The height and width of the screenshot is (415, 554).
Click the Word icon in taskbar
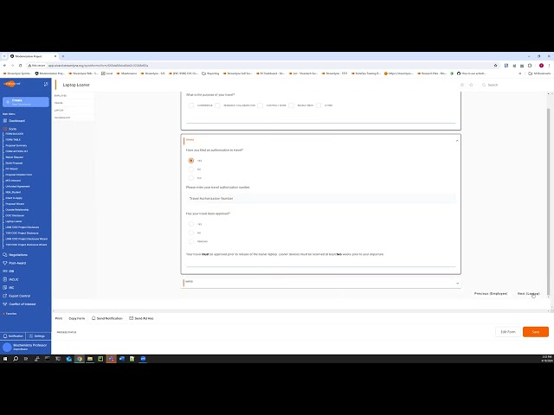click(121, 359)
